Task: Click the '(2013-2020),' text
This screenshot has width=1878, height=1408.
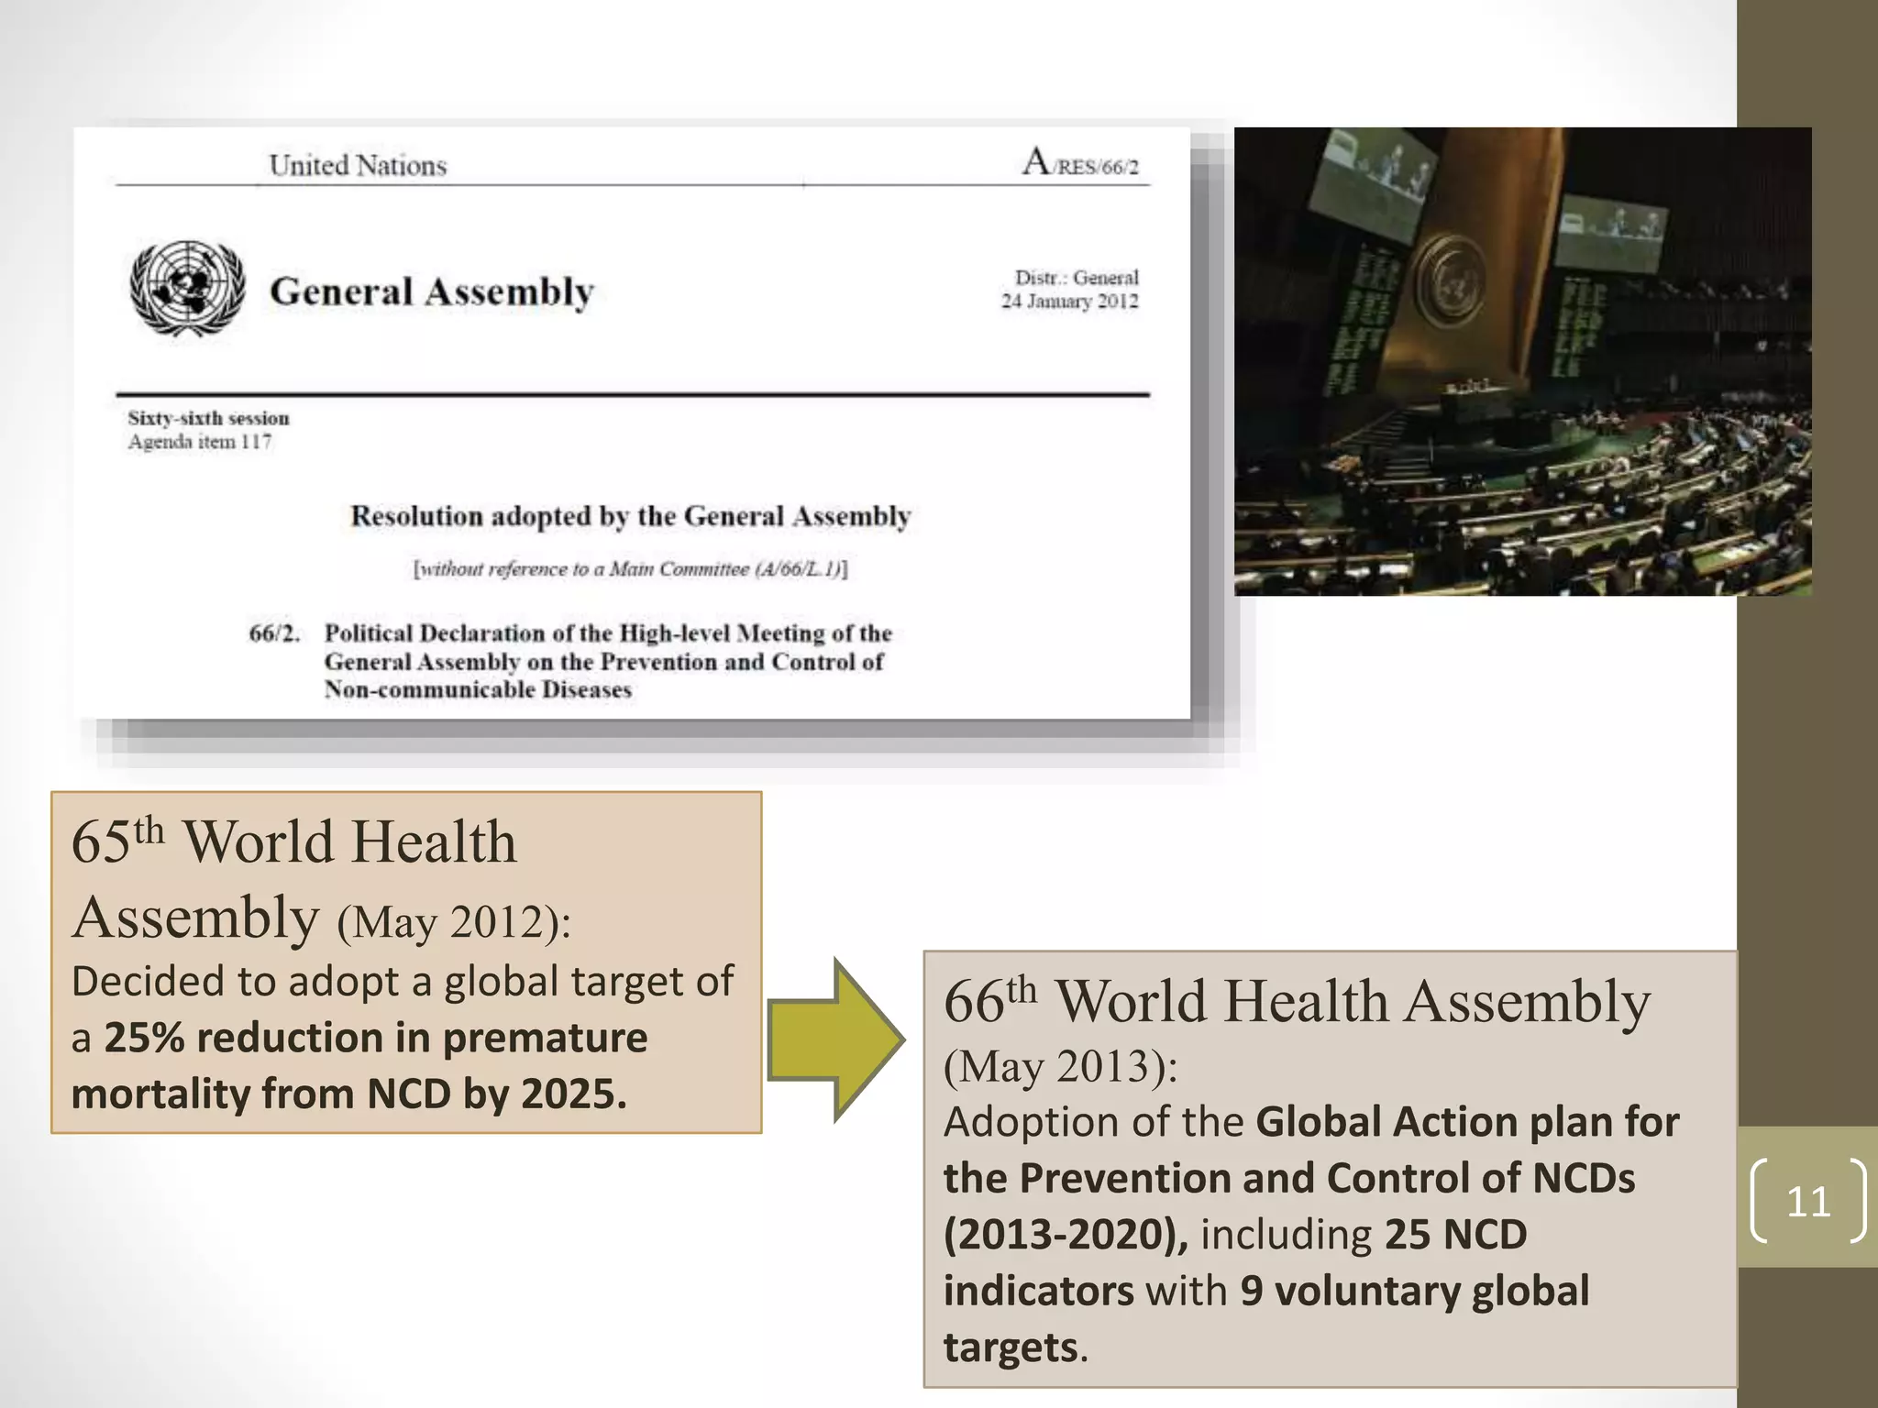Action: click(1066, 1236)
